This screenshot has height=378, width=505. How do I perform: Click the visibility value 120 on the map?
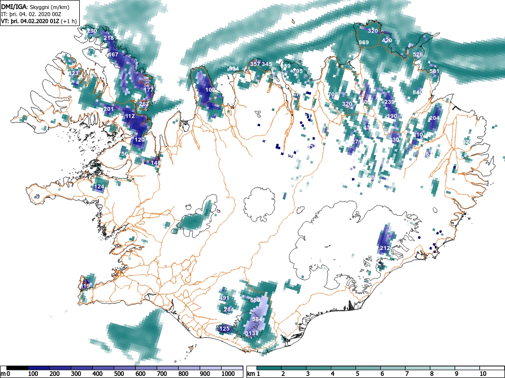[139, 140]
